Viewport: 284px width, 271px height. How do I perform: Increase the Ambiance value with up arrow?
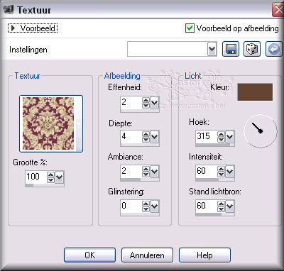click(x=146, y=169)
